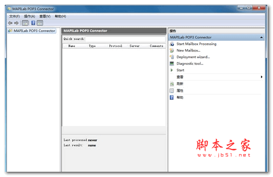This screenshot has height=177, width=273.
Task: Click the Forward arrow toolbar icon
Action: pyautogui.click(x=16, y=23)
